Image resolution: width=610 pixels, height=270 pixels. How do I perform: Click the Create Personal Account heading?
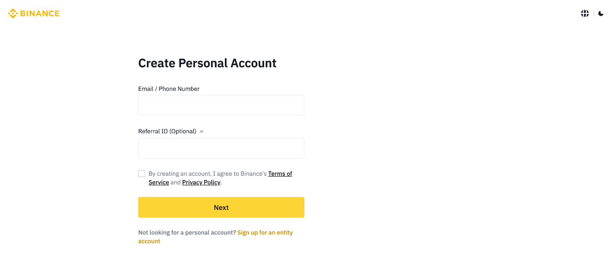(x=207, y=63)
